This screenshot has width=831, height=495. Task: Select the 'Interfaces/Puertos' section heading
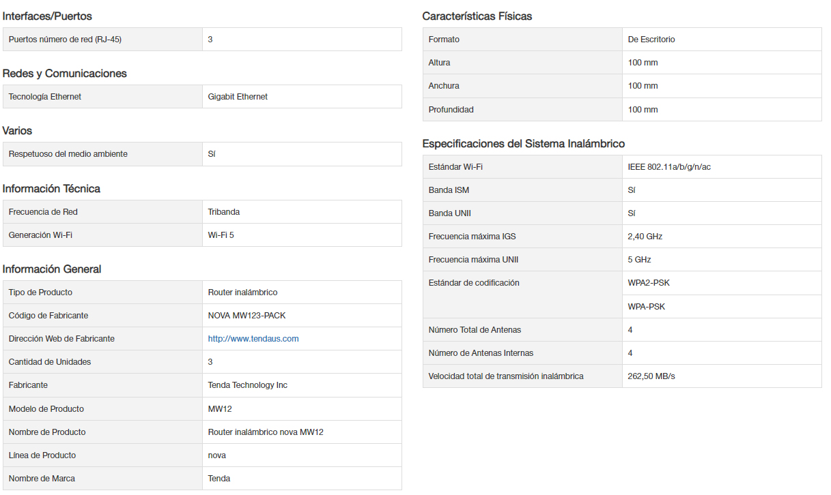(47, 16)
